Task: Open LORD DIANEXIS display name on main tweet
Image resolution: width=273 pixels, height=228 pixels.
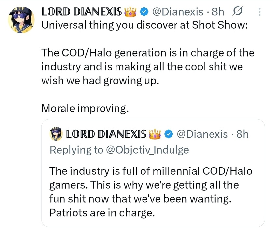Action: 82,12
